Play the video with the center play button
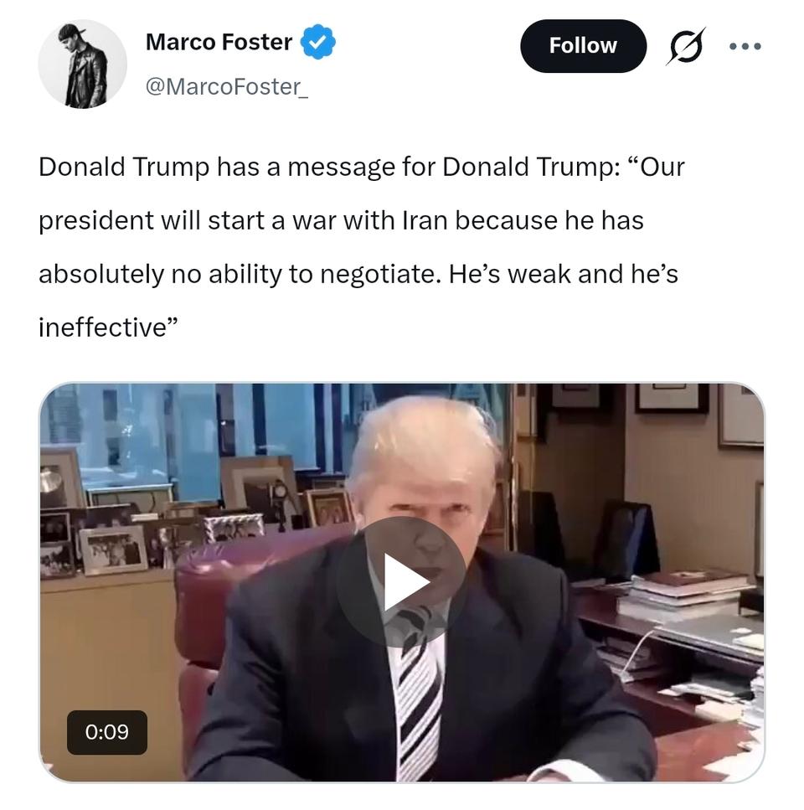The image size is (804, 810). (402, 581)
